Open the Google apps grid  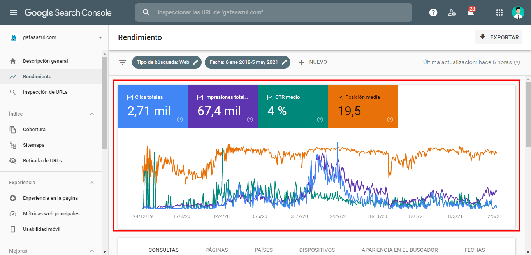(x=499, y=12)
